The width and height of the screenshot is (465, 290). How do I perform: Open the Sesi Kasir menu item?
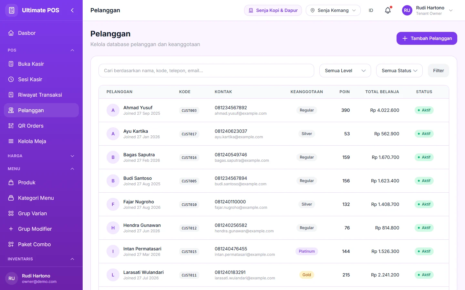coord(41,79)
